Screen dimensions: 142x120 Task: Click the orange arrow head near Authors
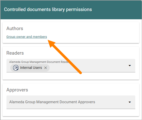(51, 43)
